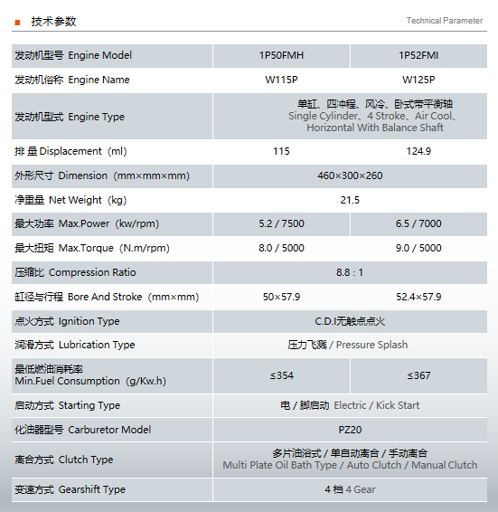Click the W115P engine name
Viewport: 498px width, 512px height.
tap(281, 80)
